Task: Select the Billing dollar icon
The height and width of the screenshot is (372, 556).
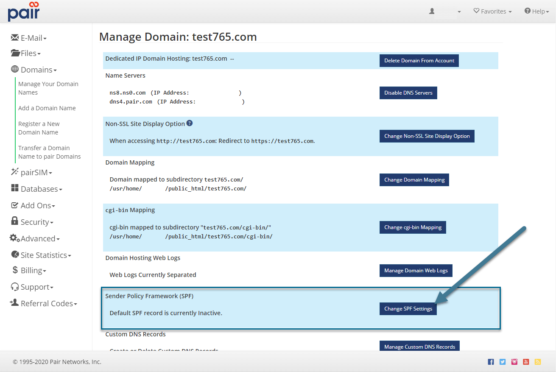Action: pyautogui.click(x=14, y=270)
